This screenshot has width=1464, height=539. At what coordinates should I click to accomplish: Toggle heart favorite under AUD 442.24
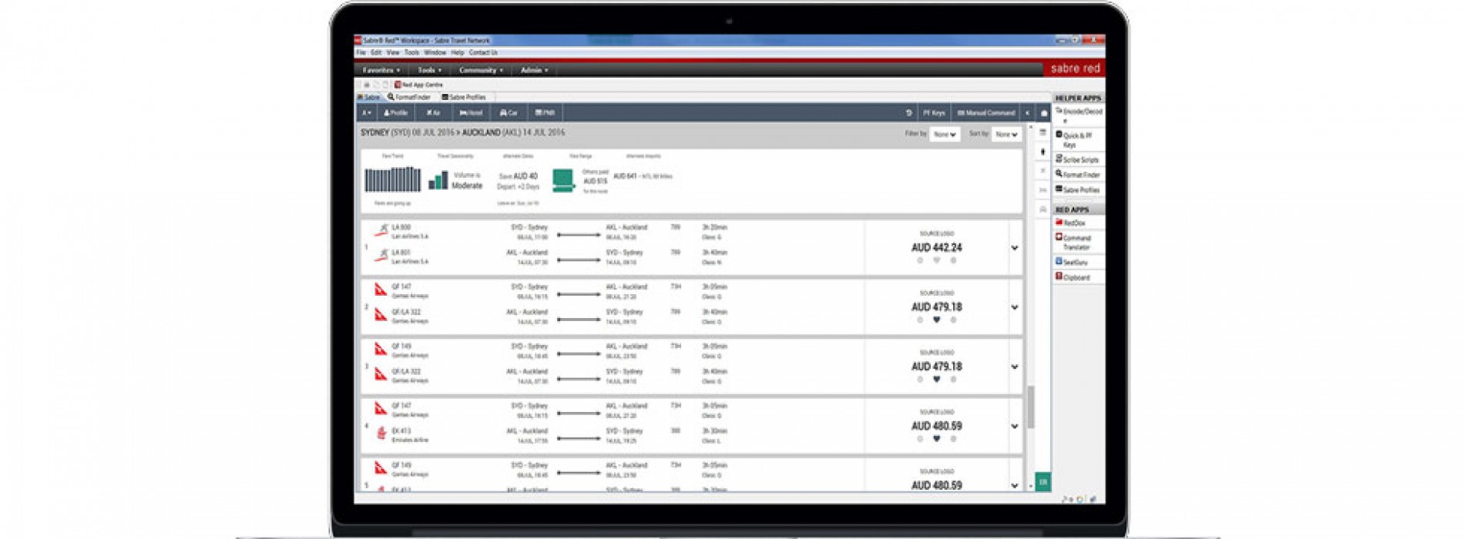click(x=936, y=261)
